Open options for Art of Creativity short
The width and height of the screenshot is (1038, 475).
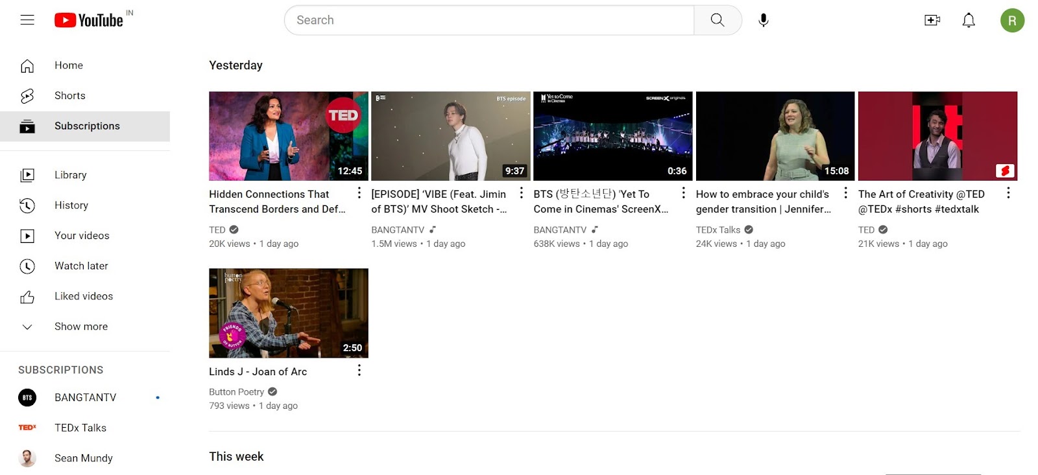(1008, 193)
